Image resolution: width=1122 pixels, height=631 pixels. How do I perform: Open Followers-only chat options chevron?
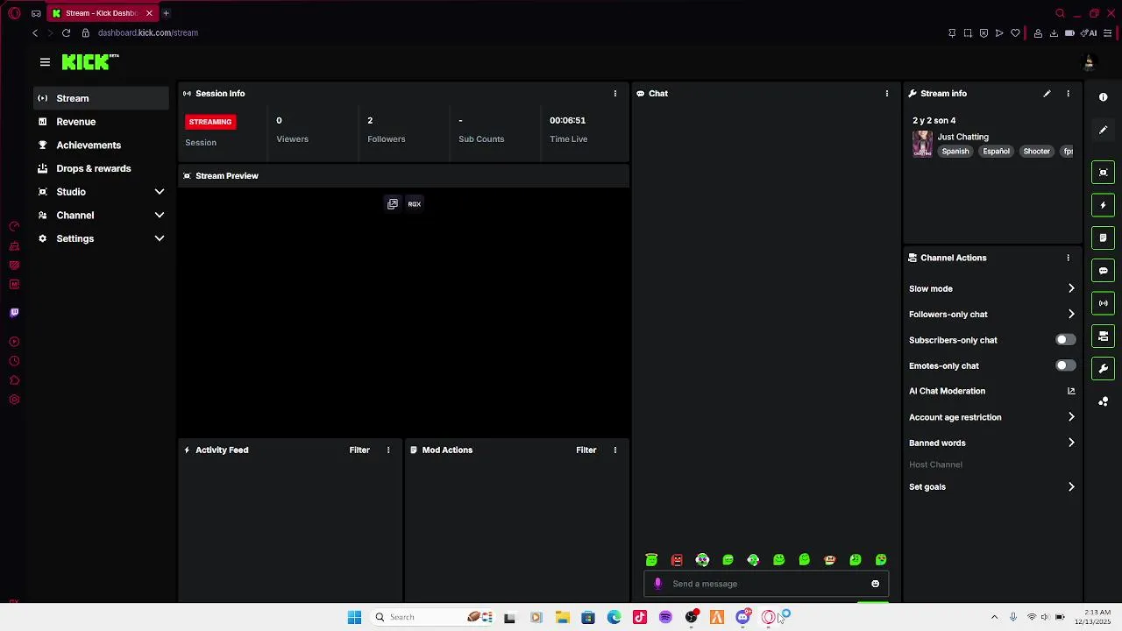[1071, 314]
